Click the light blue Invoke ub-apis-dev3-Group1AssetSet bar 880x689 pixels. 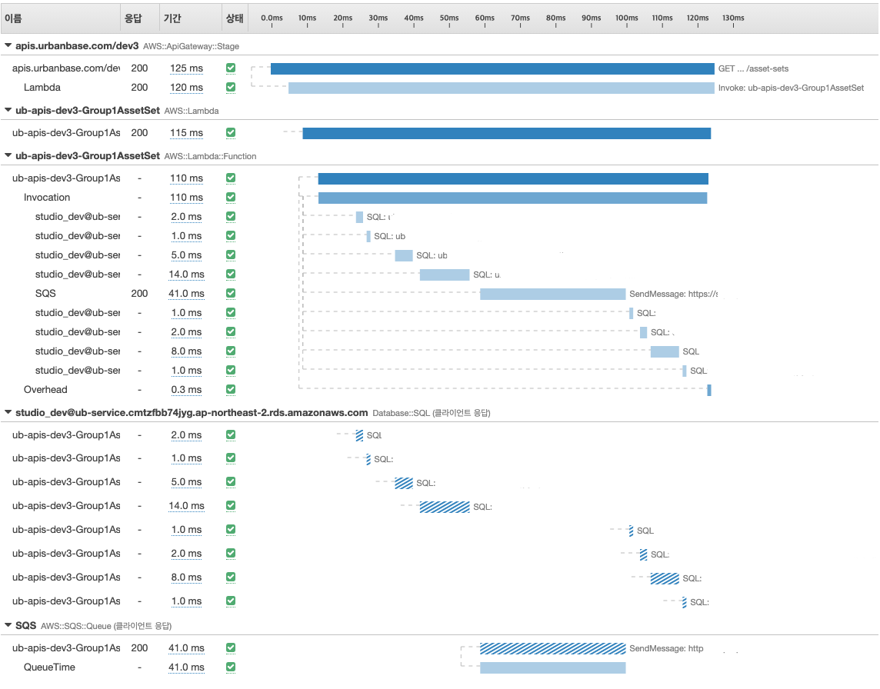[x=501, y=88]
